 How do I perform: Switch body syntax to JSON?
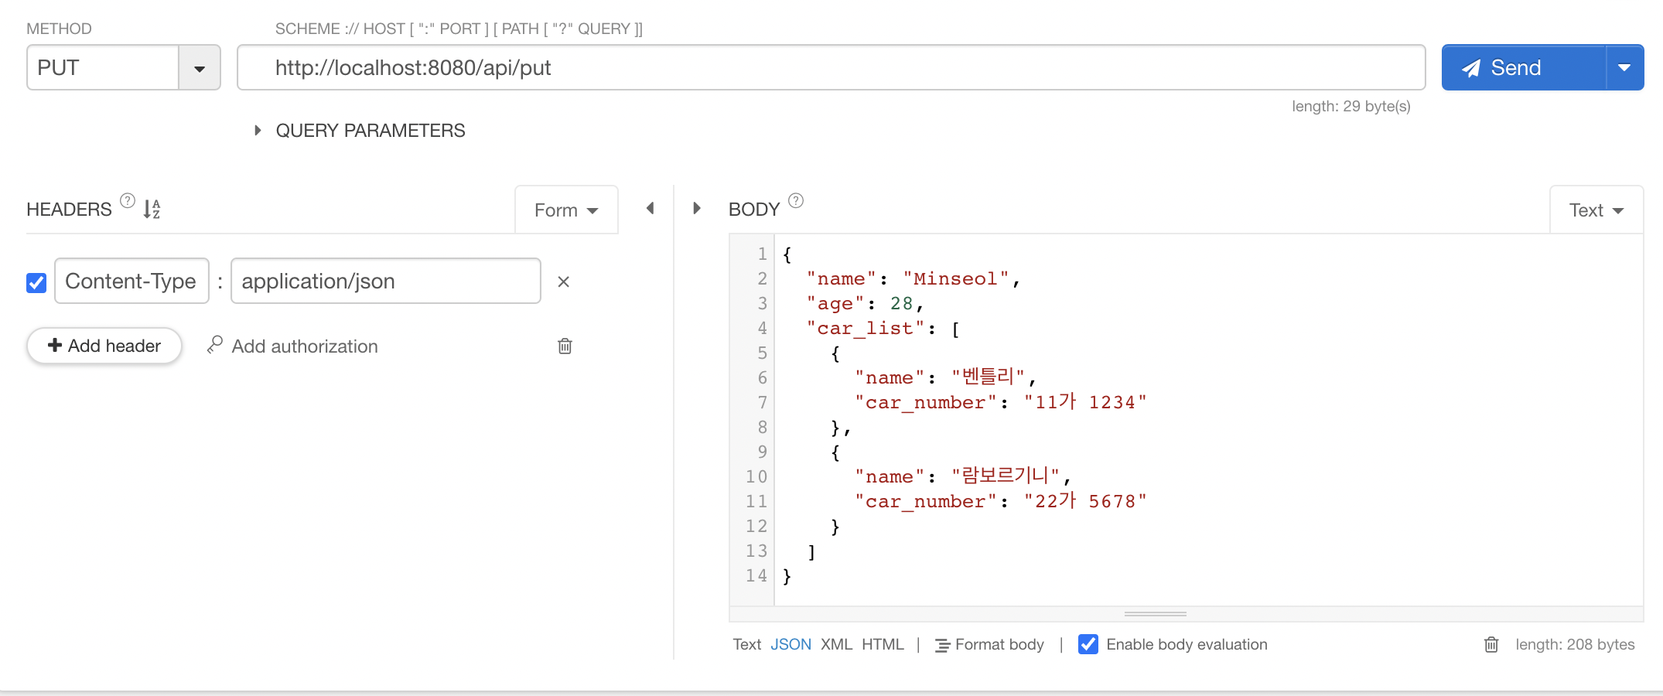click(x=791, y=644)
